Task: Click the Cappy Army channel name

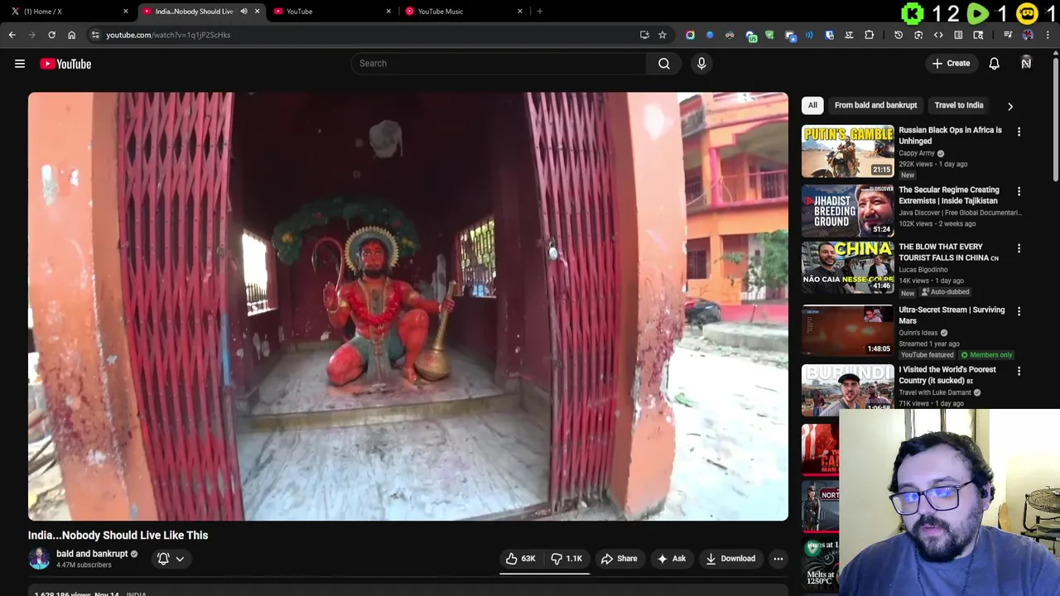Action: [x=917, y=153]
